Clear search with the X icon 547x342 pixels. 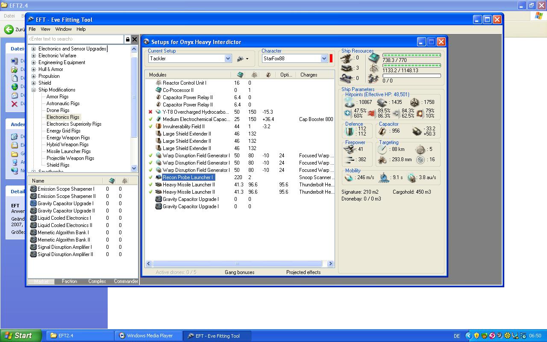coord(135,39)
